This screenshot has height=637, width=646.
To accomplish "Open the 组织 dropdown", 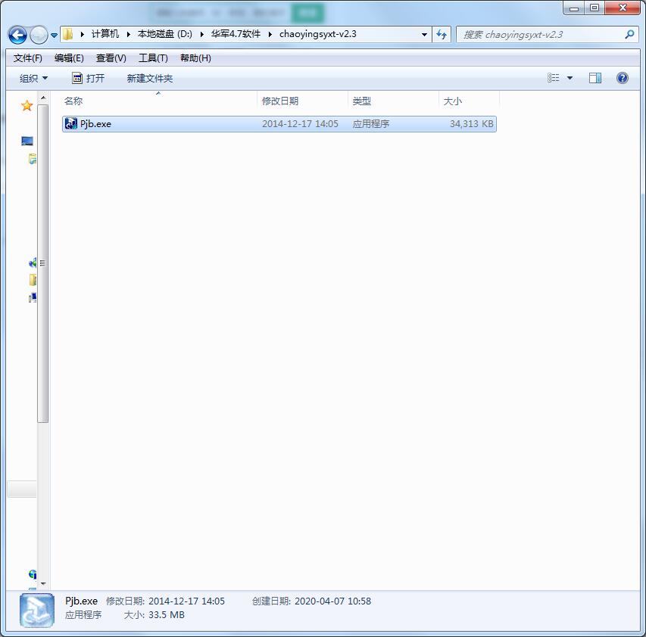I will point(33,78).
